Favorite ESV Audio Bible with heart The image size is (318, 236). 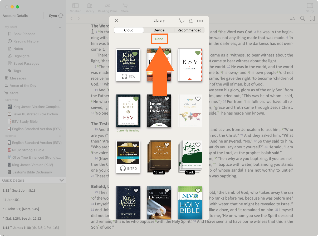pyautogui.click(x=135, y=145)
